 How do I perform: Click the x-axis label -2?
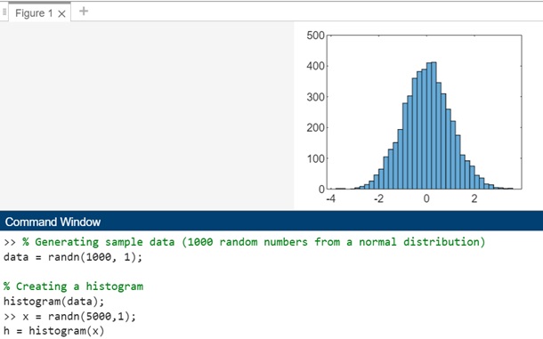click(x=378, y=198)
